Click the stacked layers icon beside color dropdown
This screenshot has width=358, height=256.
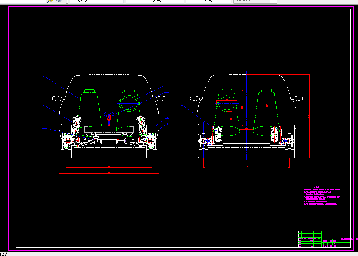pyautogui.click(x=59, y=1)
